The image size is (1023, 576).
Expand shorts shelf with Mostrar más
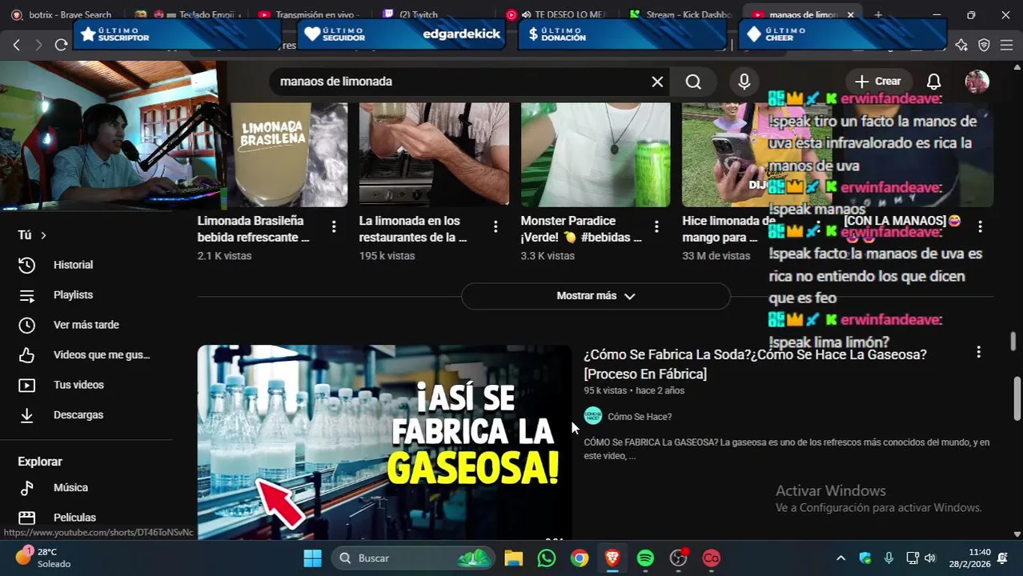596,296
